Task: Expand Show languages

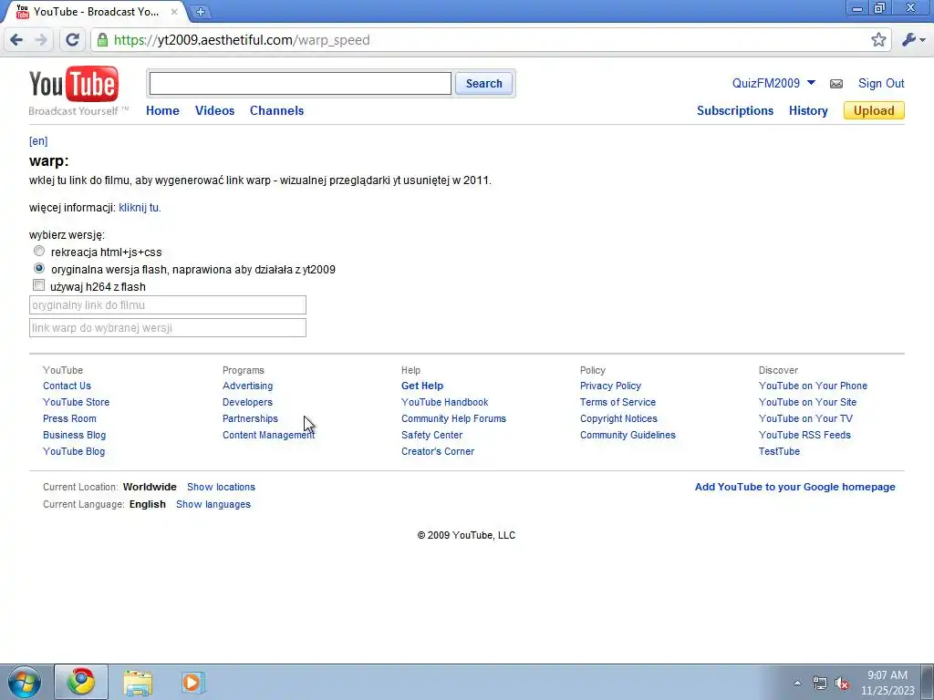Action: [213, 504]
